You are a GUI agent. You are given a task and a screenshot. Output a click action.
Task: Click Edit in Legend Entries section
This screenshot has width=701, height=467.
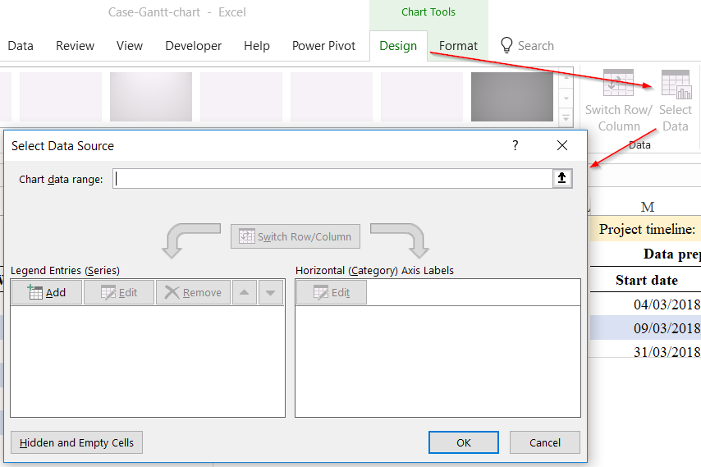click(x=119, y=293)
